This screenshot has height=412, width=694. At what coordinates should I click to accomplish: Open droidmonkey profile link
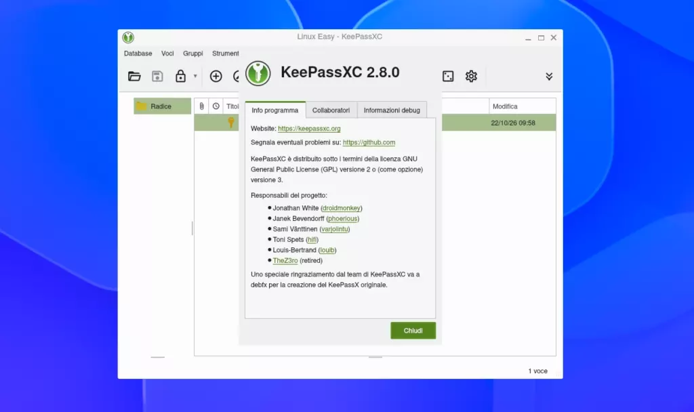pyautogui.click(x=342, y=208)
